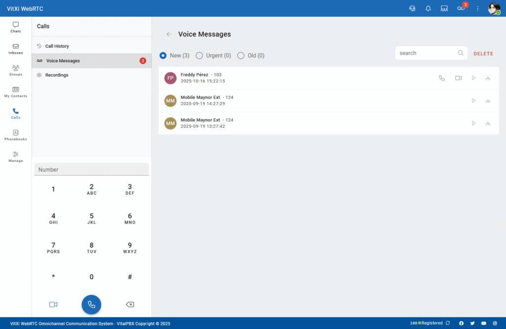
Task: Open the headset support icon in header
Action: tap(412, 8)
